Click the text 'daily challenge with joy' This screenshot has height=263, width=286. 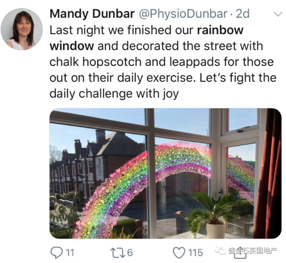pyautogui.click(x=114, y=94)
